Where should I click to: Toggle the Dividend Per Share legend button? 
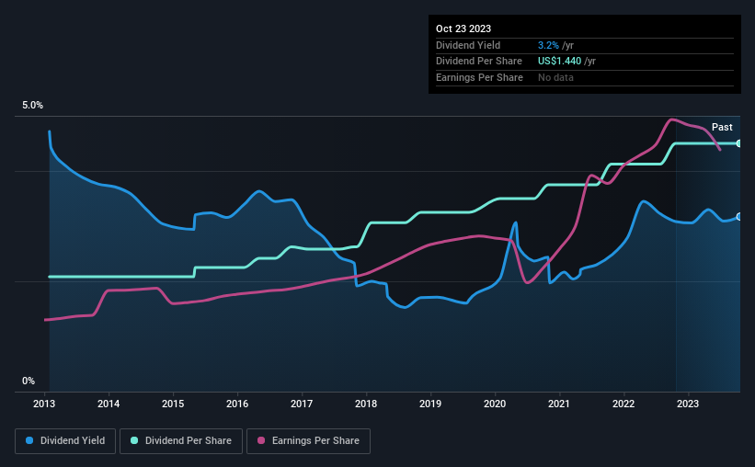181,441
